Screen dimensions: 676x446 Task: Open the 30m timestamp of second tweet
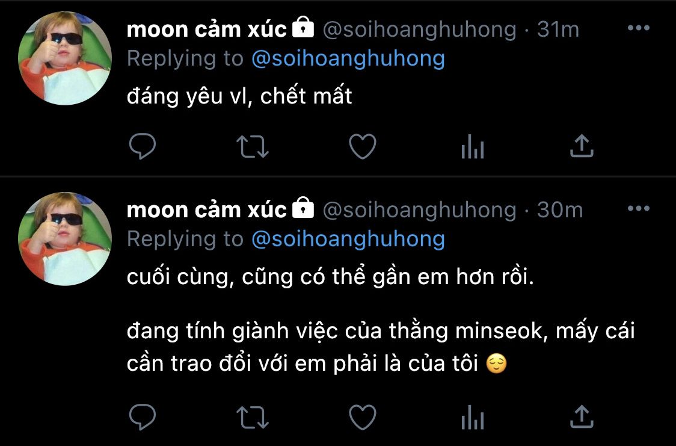point(559,210)
